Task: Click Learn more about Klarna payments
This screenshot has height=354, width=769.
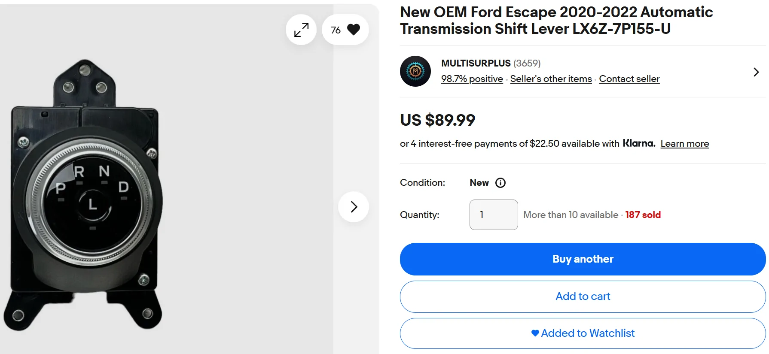Action: tap(684, 144)
